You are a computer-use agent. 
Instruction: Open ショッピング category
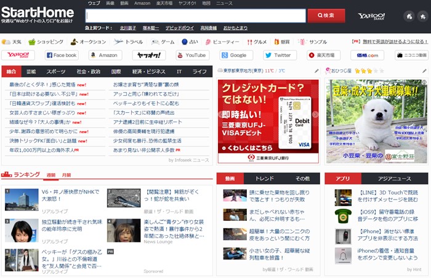[46, 42]
